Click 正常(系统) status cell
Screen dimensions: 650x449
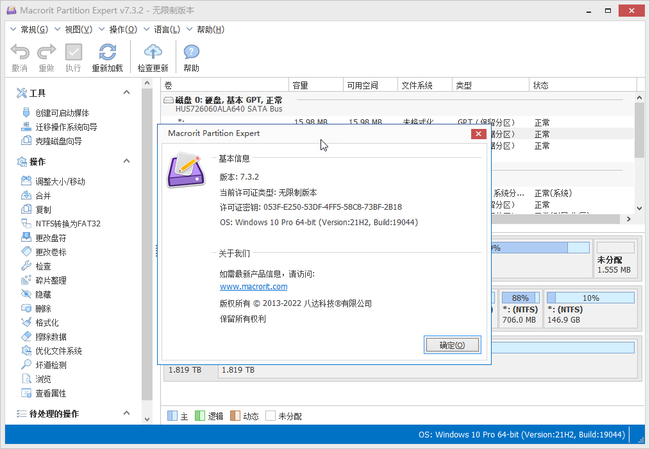553,193
